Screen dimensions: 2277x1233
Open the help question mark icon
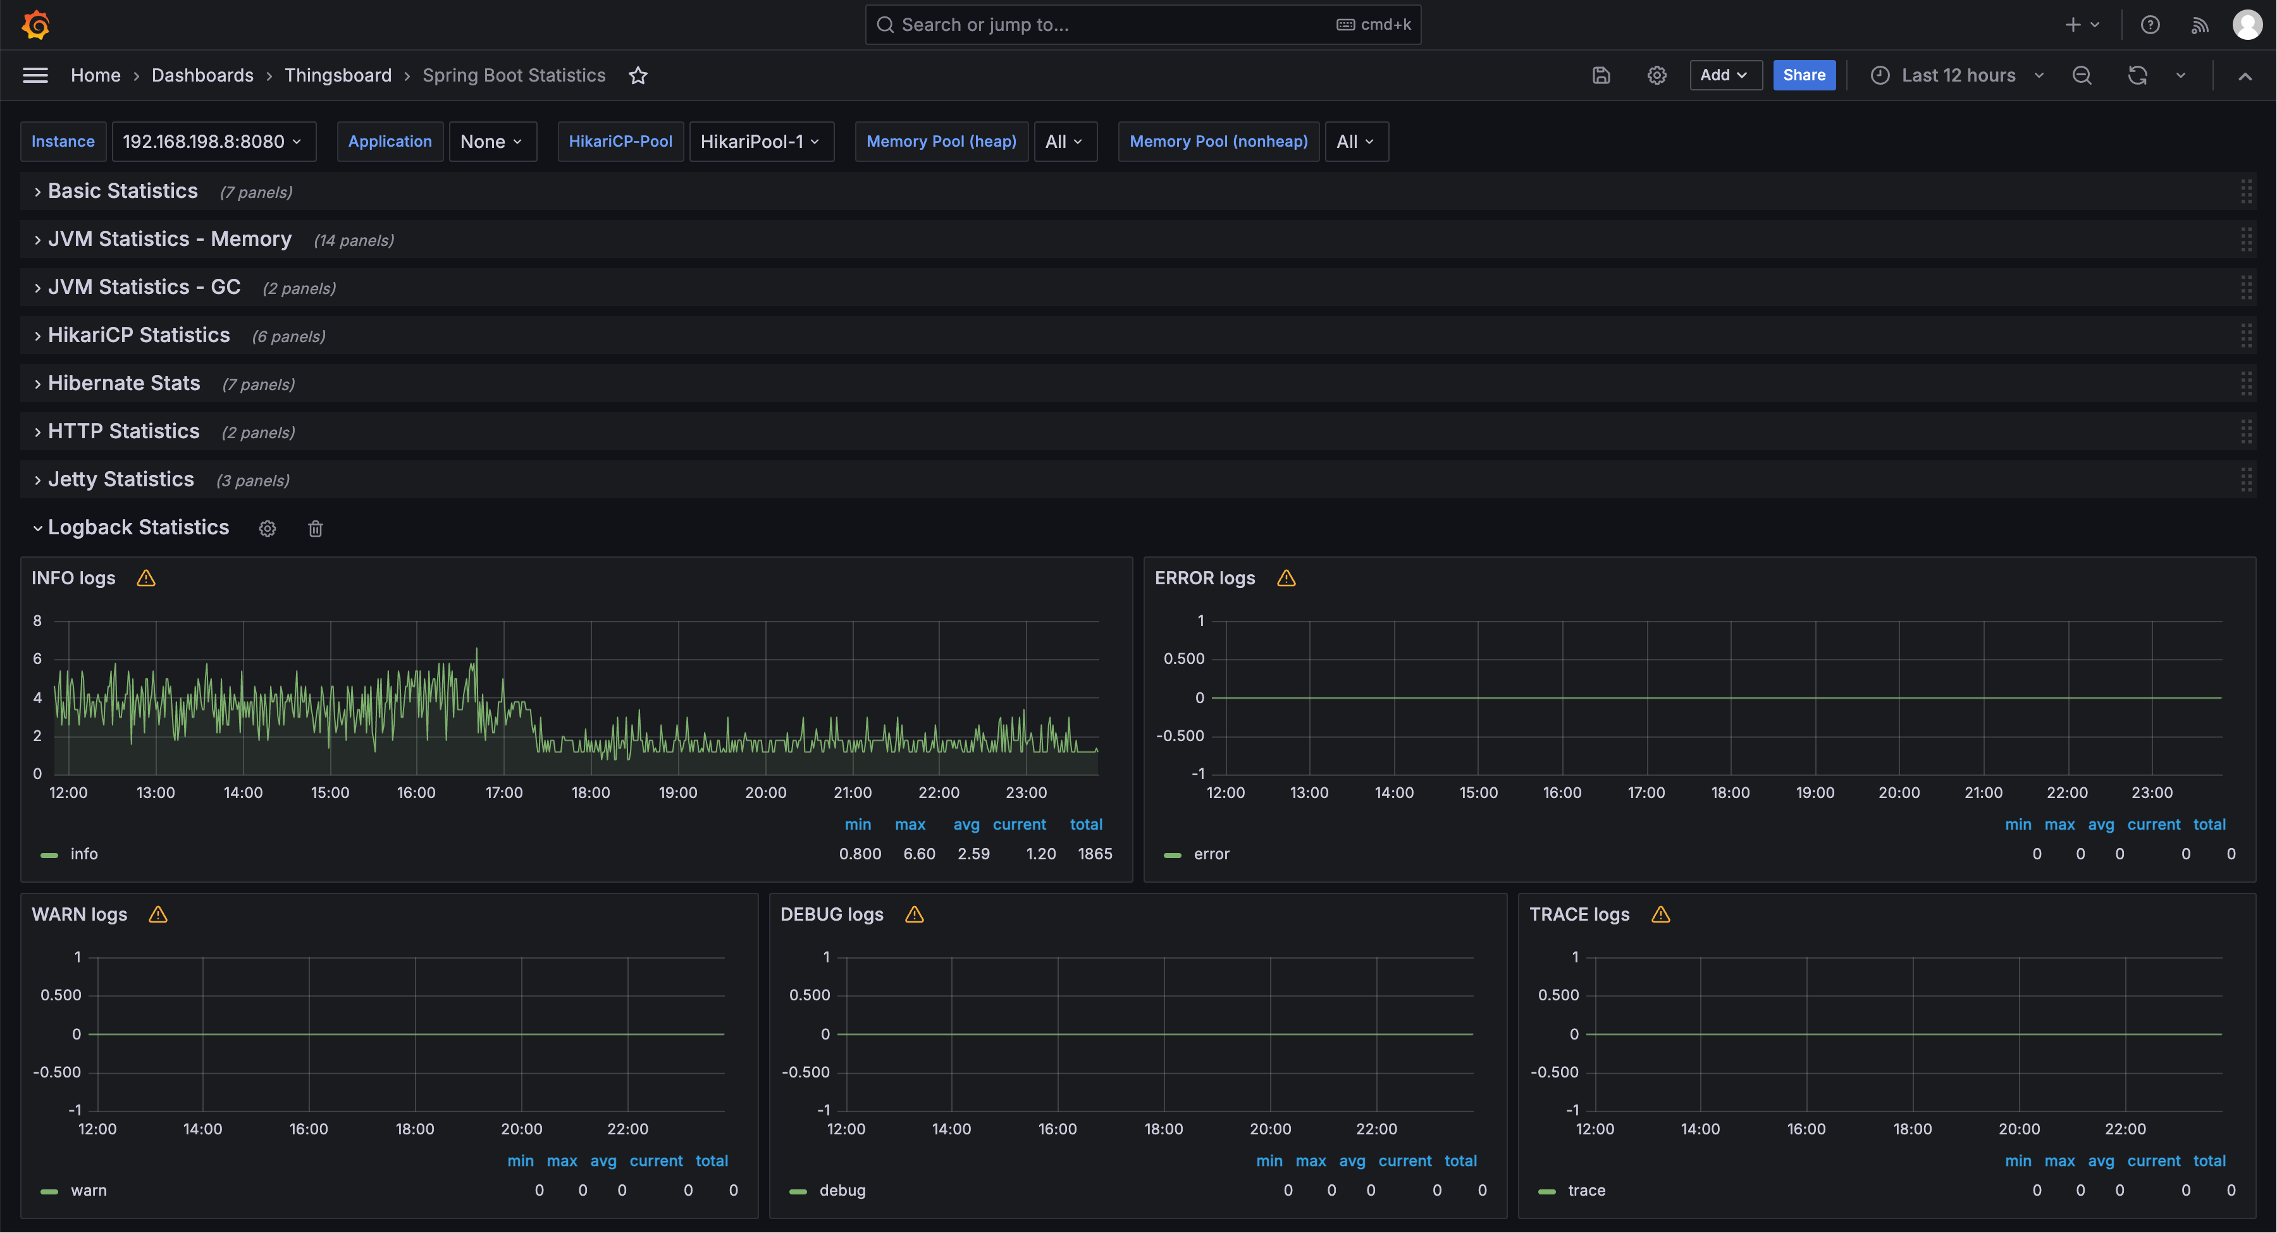[x=2150, y=25]
